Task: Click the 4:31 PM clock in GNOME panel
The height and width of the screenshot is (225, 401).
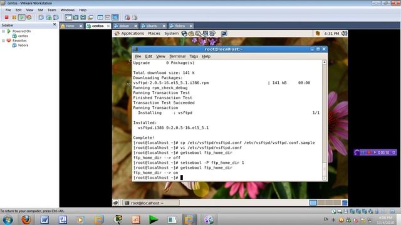Action: (x=331, y=34)
